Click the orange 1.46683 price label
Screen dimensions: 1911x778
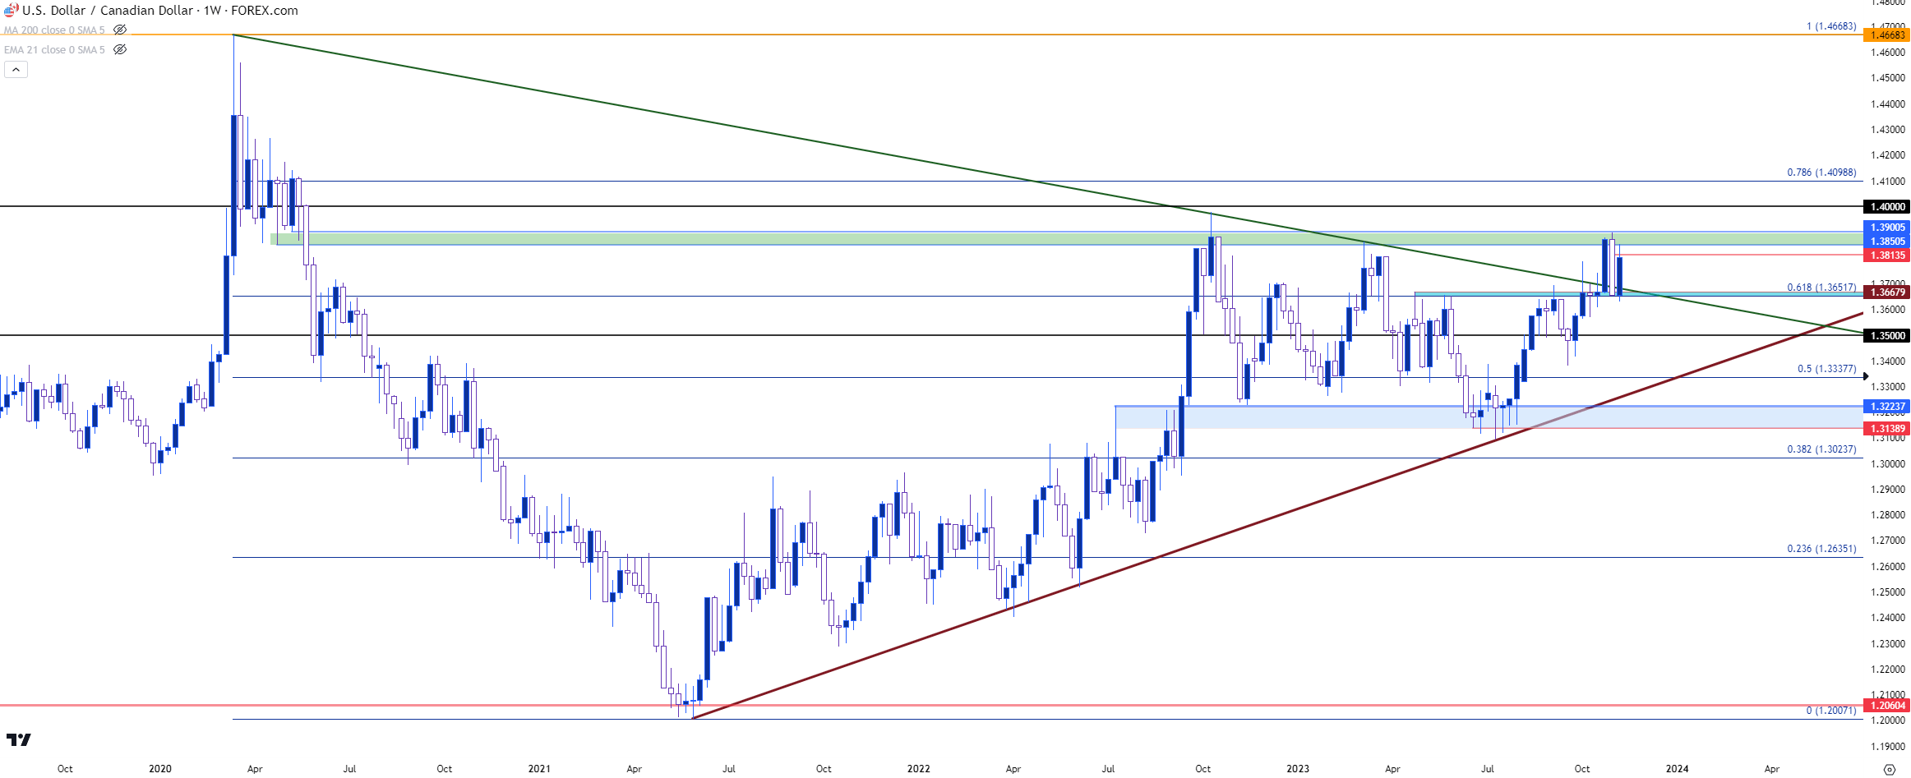1886,35
